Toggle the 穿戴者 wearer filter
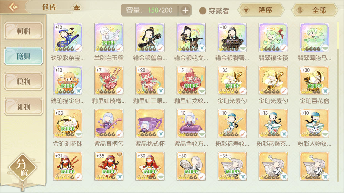 click(x=214, y=11)
